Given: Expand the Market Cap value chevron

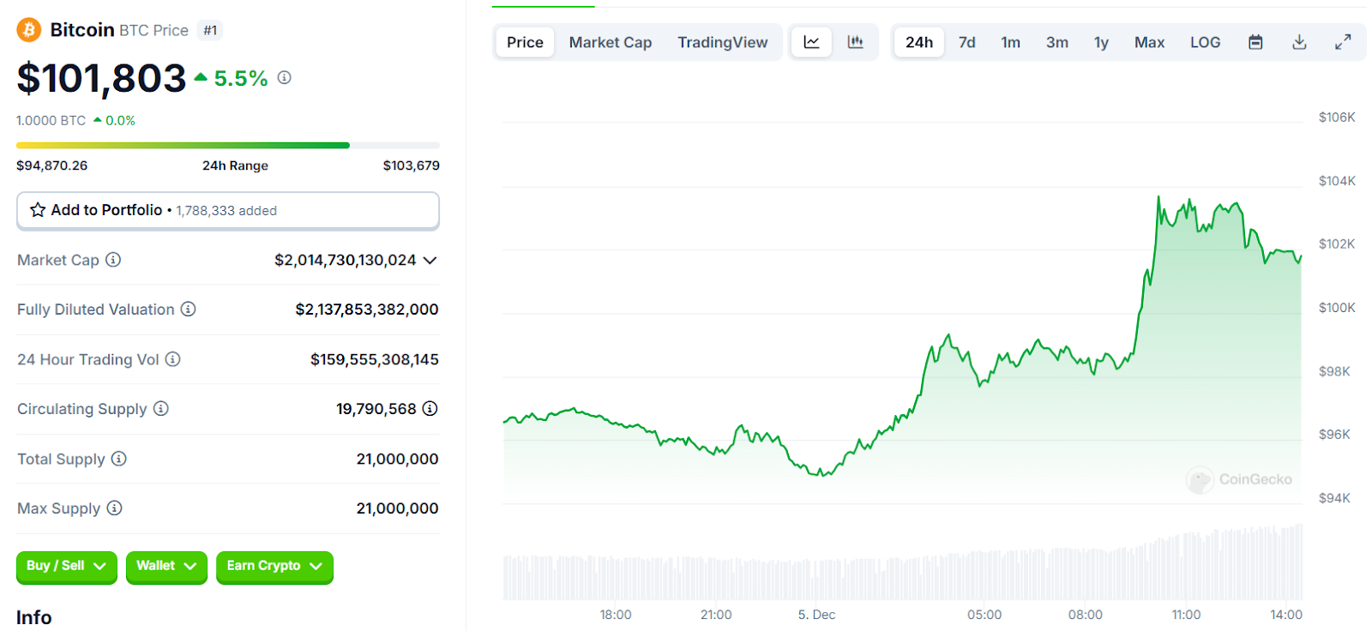Looking at the screenshot, I should pos(430,260).
